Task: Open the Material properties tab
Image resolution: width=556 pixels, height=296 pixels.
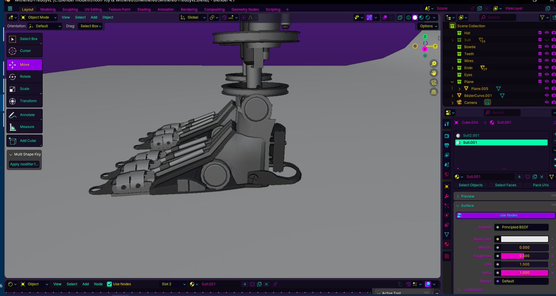Action: (x=447, y=244)
